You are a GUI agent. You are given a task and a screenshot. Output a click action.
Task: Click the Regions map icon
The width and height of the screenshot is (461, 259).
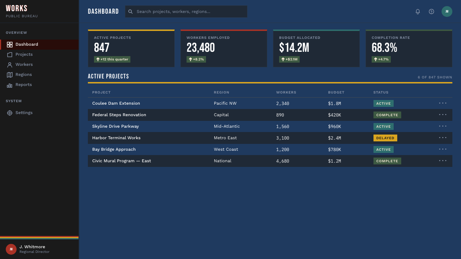point(10,75)
